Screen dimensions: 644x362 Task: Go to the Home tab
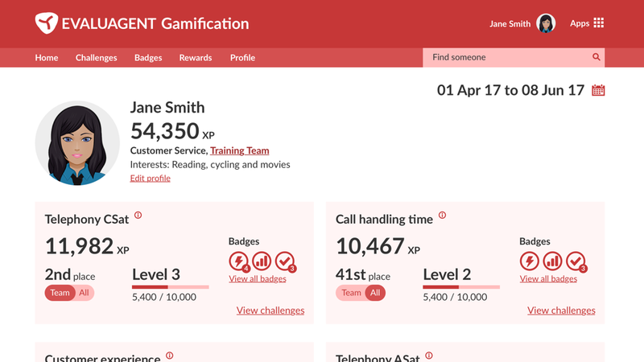click(47, 57)
